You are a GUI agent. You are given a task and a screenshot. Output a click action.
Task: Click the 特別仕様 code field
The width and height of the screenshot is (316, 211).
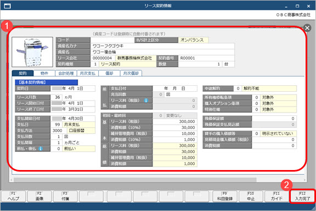click(256, 109)
